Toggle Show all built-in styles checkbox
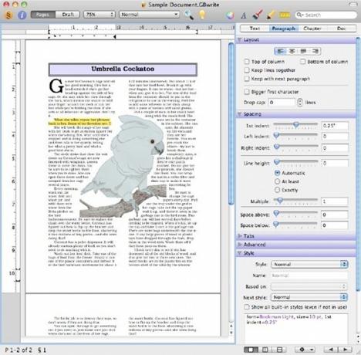 click(247, 307)
